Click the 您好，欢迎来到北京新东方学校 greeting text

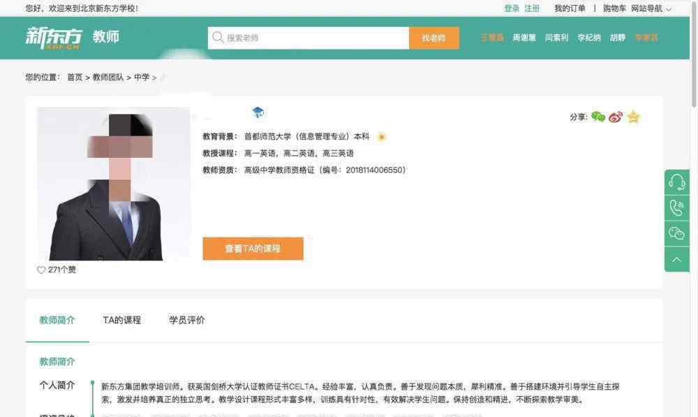pos(82,8)
